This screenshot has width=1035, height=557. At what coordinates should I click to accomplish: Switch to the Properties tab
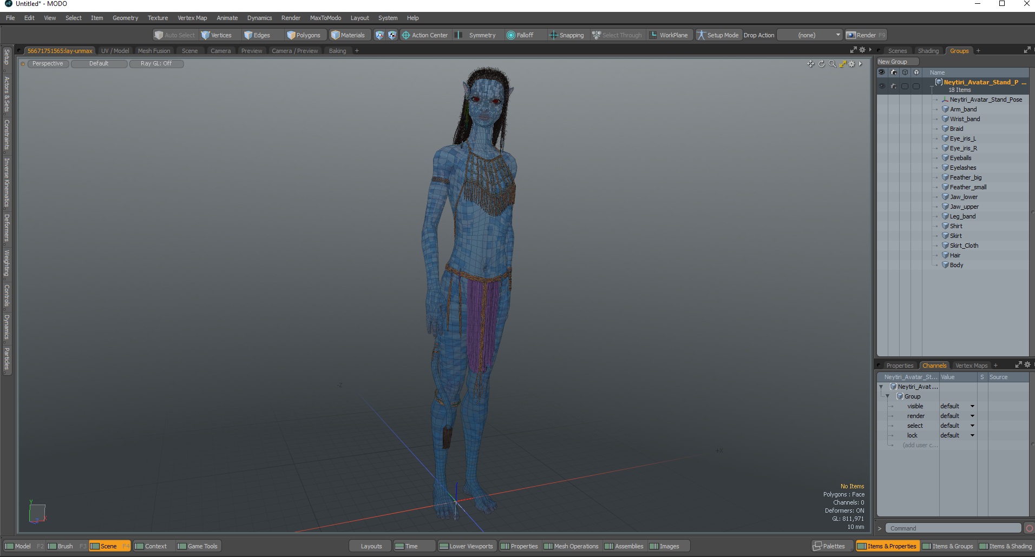899,366
